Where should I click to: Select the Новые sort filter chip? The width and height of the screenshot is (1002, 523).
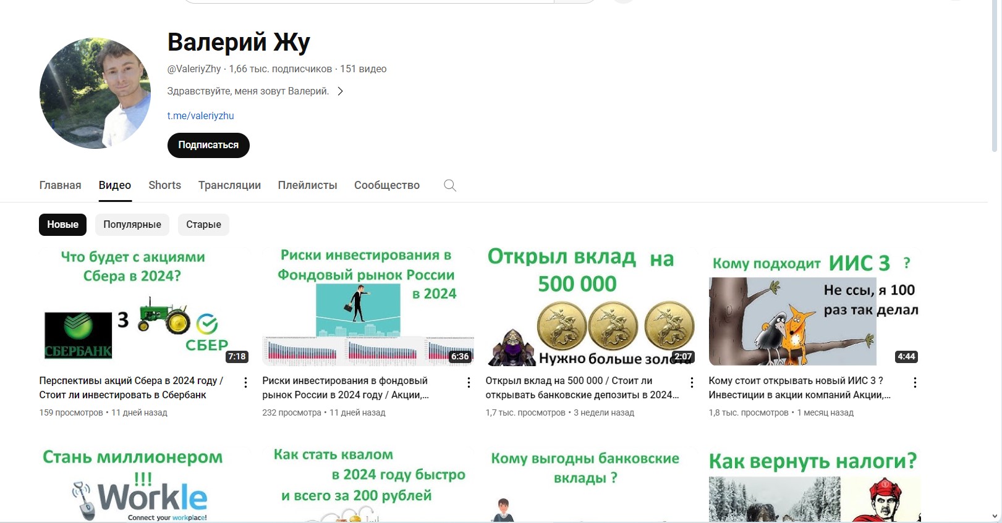pyautogui.click(x=62, y=225)
